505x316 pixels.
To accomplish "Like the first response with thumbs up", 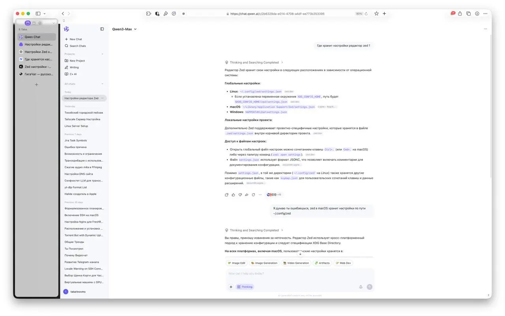I will [x=233, y=195].
